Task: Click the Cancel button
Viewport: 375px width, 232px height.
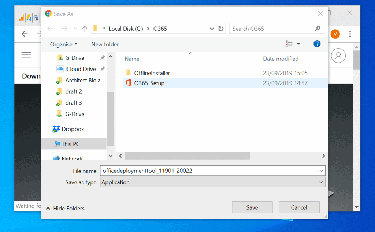Action: [x=299, y=207]
